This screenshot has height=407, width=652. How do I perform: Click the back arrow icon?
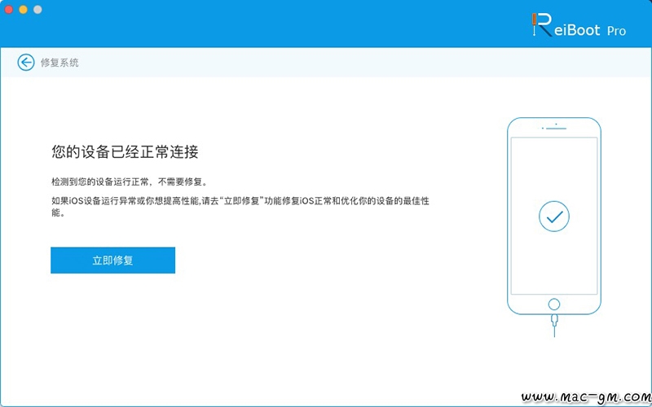point(26,63)
